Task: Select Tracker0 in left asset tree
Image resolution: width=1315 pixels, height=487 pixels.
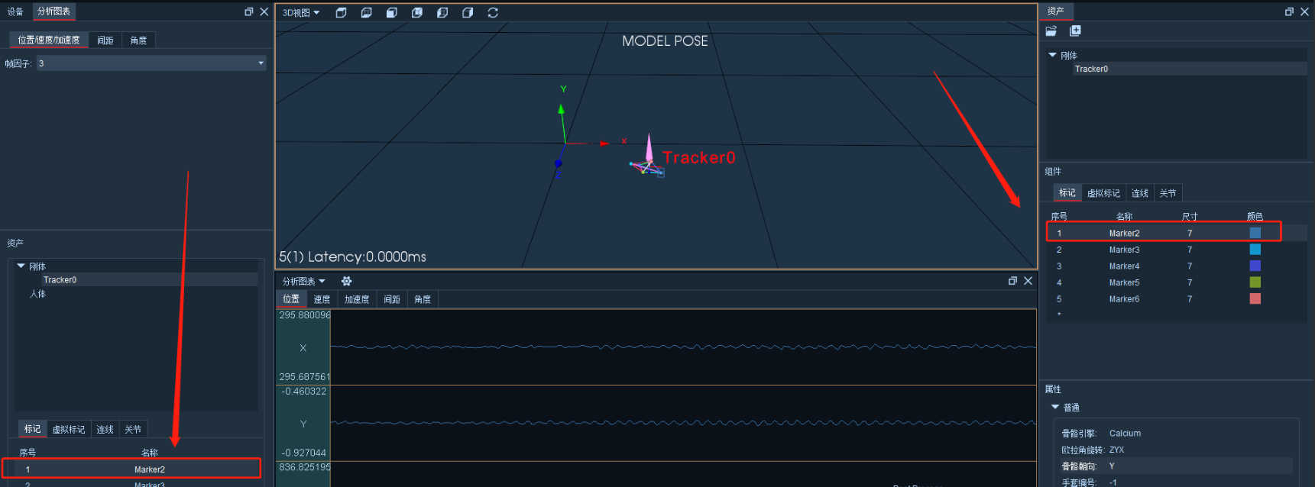Action: click(60, 280)
